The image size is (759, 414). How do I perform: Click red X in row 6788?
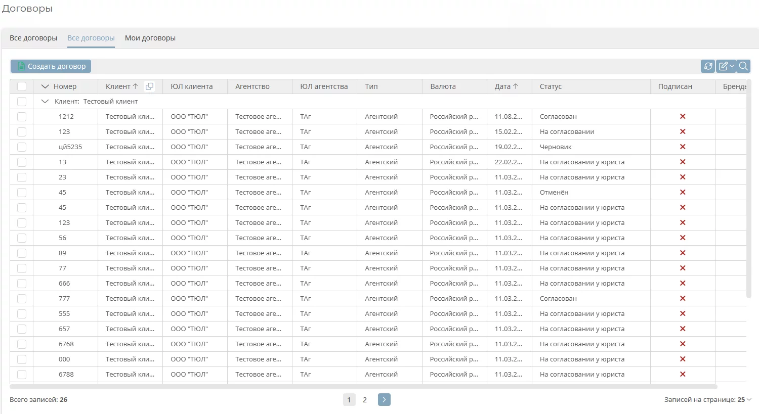click(x=683, y=375)
